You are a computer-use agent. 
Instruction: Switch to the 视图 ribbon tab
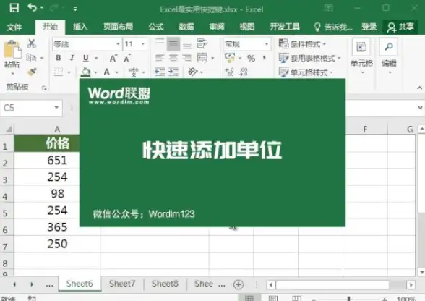pyautogui.click(x=247, y=27)
